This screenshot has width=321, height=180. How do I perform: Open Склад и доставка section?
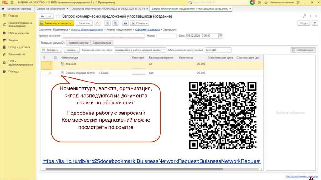pyautogui.click(x=19, y=47)
